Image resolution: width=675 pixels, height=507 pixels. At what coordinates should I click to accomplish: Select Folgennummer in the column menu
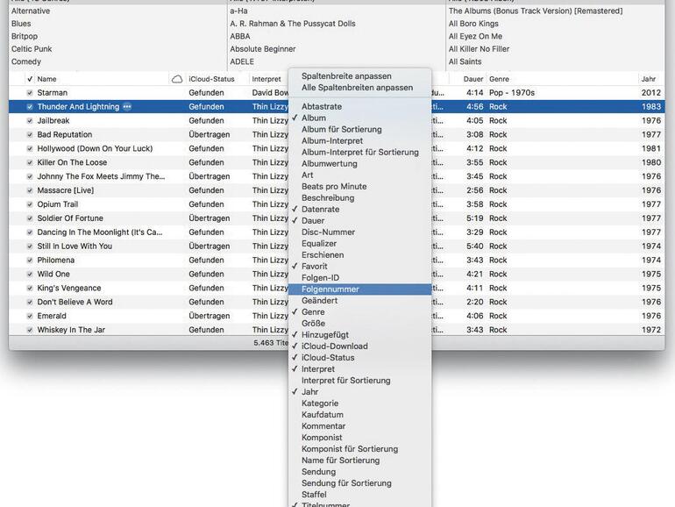coord(330,289)
